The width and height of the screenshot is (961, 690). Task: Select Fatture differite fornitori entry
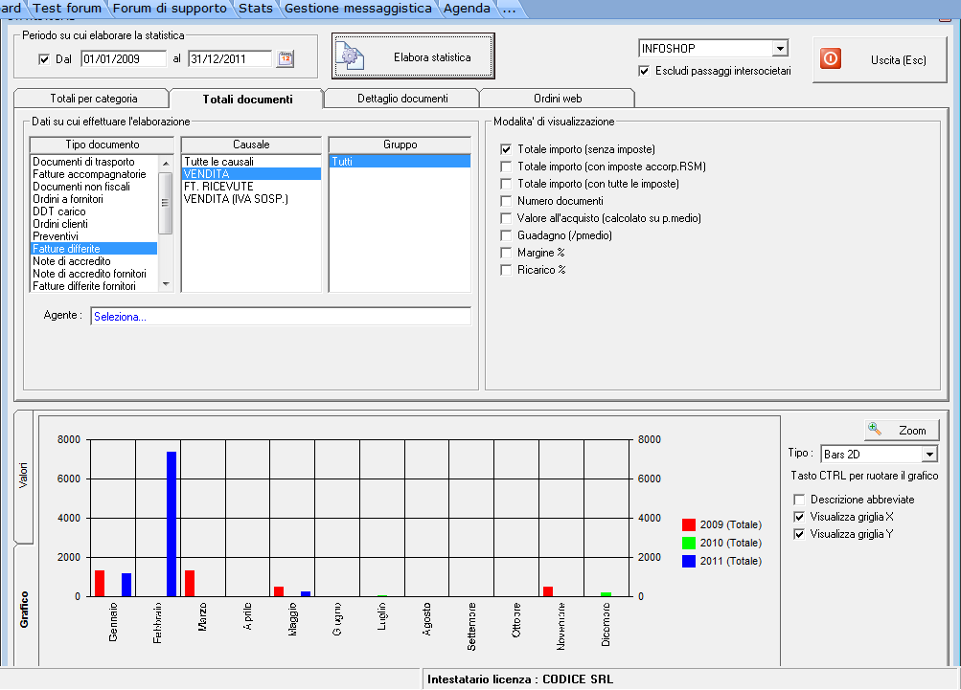(x=94, y=286)
